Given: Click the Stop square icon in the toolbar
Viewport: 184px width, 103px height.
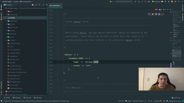Looking at the screenshot, I should (149, 2).
